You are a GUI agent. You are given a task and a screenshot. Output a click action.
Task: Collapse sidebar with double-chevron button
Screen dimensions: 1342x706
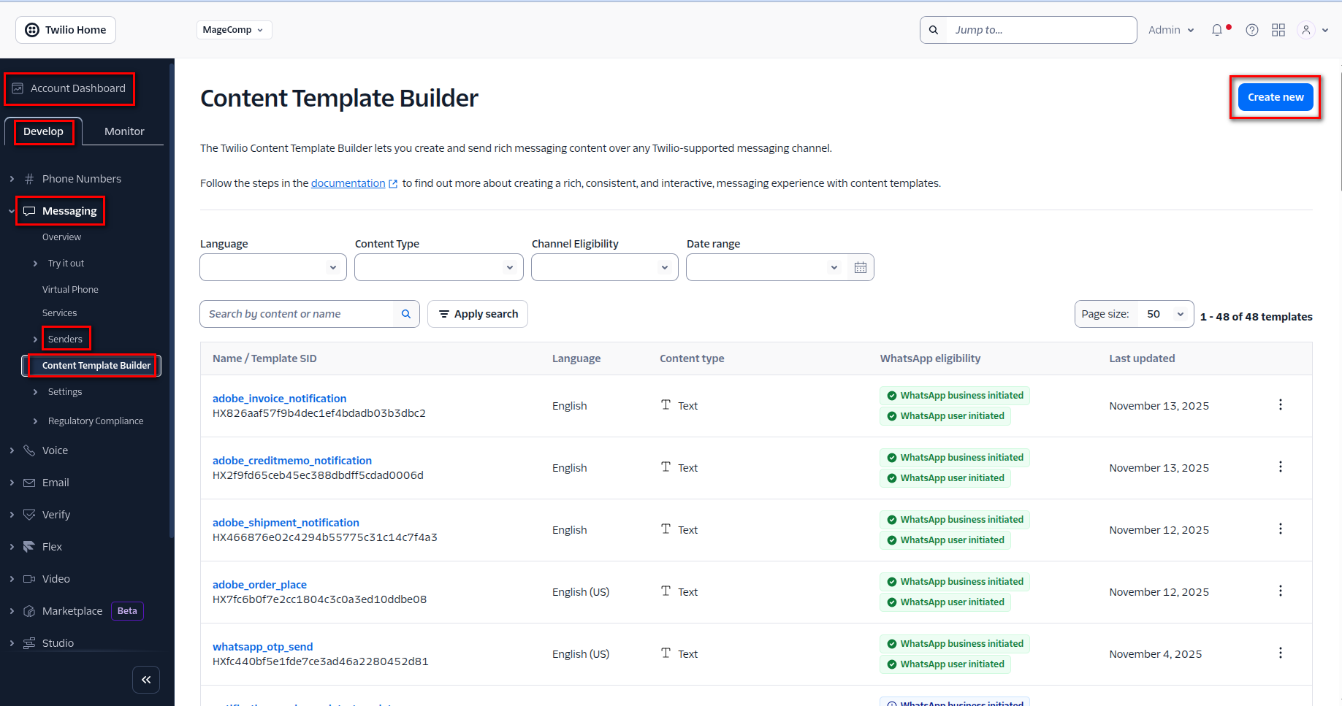click(146, 680)
